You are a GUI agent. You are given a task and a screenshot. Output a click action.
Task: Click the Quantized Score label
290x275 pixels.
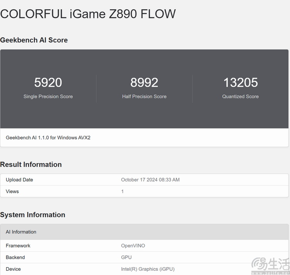pos(241,96)
